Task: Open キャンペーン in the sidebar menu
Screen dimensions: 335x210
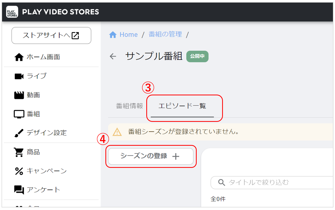Action: pyautogui.click(x=47, y=171)
